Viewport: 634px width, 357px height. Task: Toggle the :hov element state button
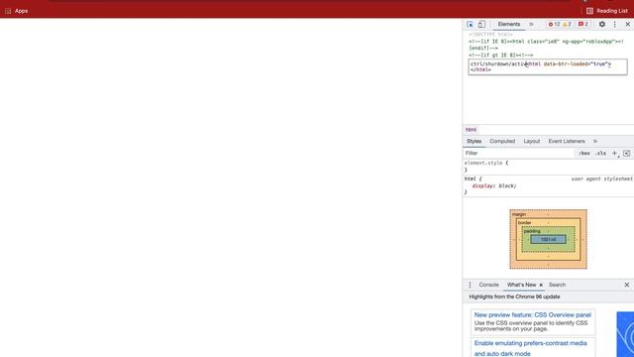[x=583, y=153]
